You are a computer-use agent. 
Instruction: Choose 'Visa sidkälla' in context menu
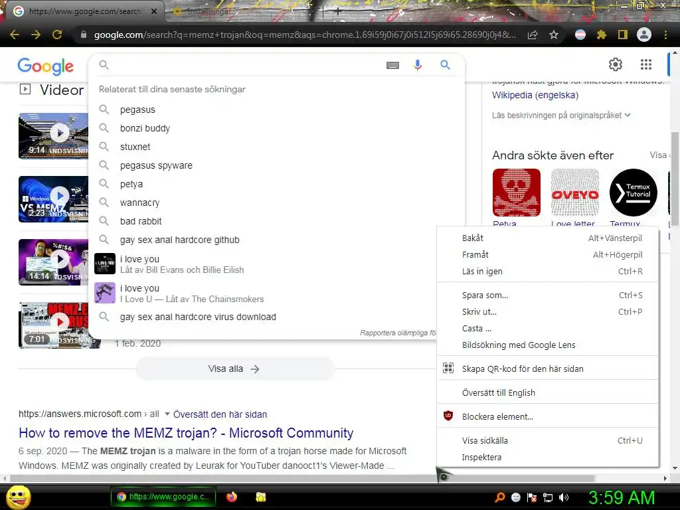(548, 441)
